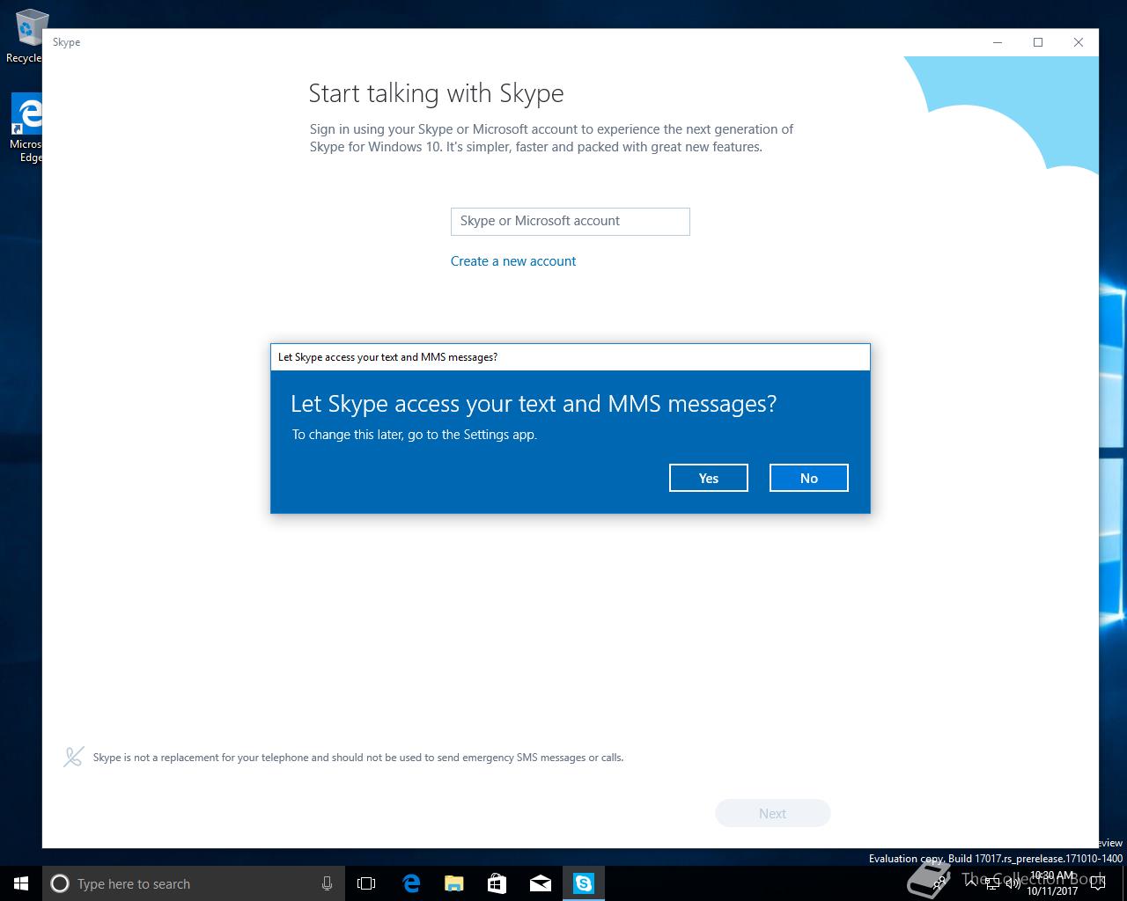
Task: Open Microsoft Store from the taskbar
Action: (x=497, y=883)
